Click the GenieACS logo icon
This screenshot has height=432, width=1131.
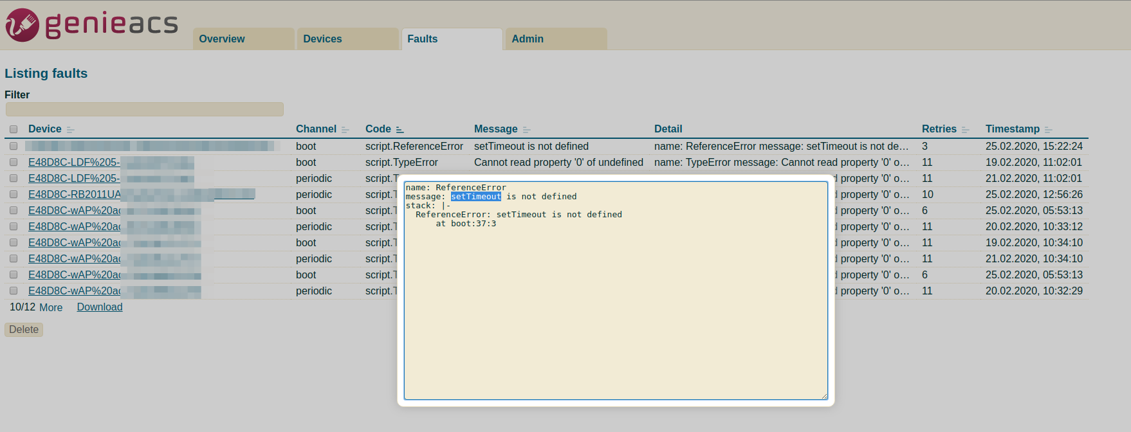(23, 25)
